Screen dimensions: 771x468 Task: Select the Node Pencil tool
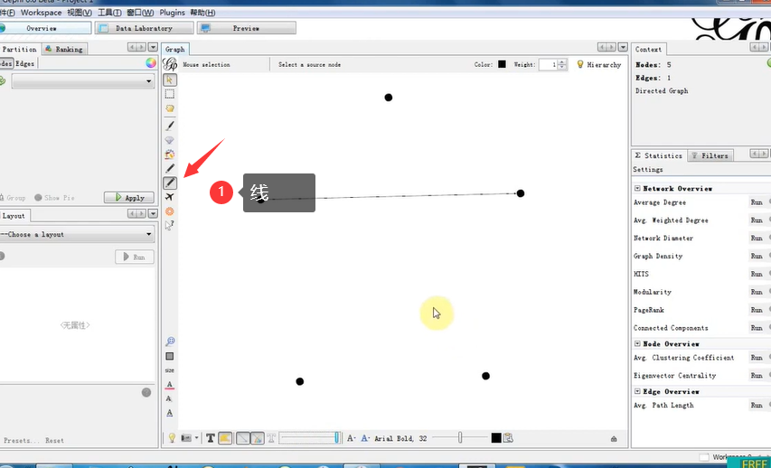tap(170, 169)
